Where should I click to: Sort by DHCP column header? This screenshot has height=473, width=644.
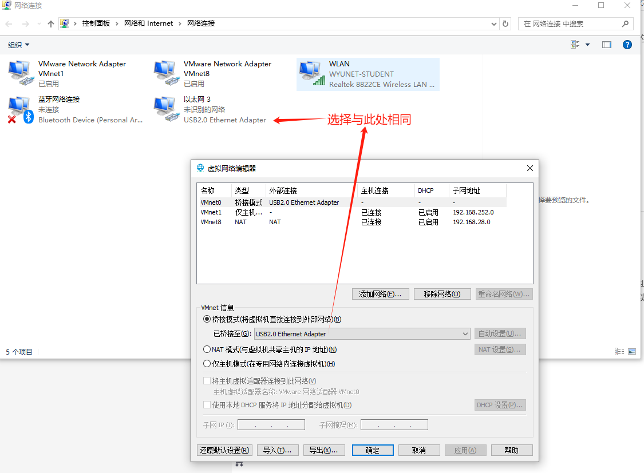tap(432, 190)
